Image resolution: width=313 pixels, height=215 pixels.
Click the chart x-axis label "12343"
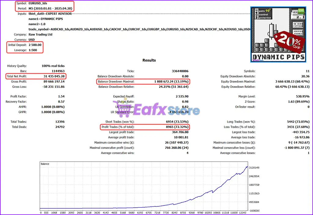[x=242, y=213]
